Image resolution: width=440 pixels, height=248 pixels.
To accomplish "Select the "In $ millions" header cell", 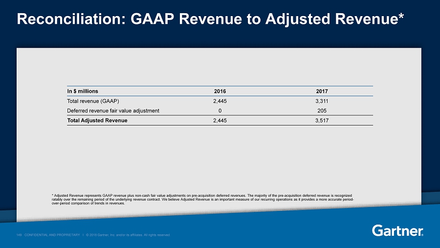I will (x=83, y=91).
